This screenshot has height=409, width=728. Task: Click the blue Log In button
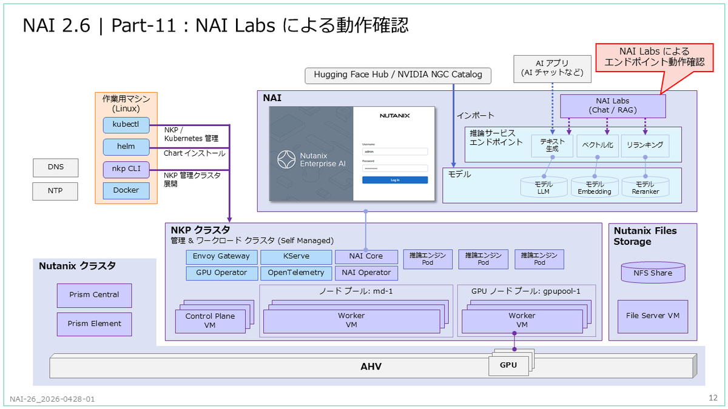395,180
